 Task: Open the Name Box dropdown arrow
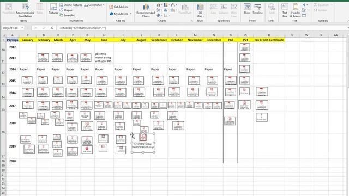(22, 28)
